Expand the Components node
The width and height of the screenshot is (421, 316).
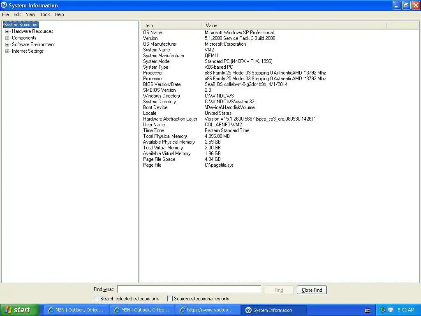7,38
